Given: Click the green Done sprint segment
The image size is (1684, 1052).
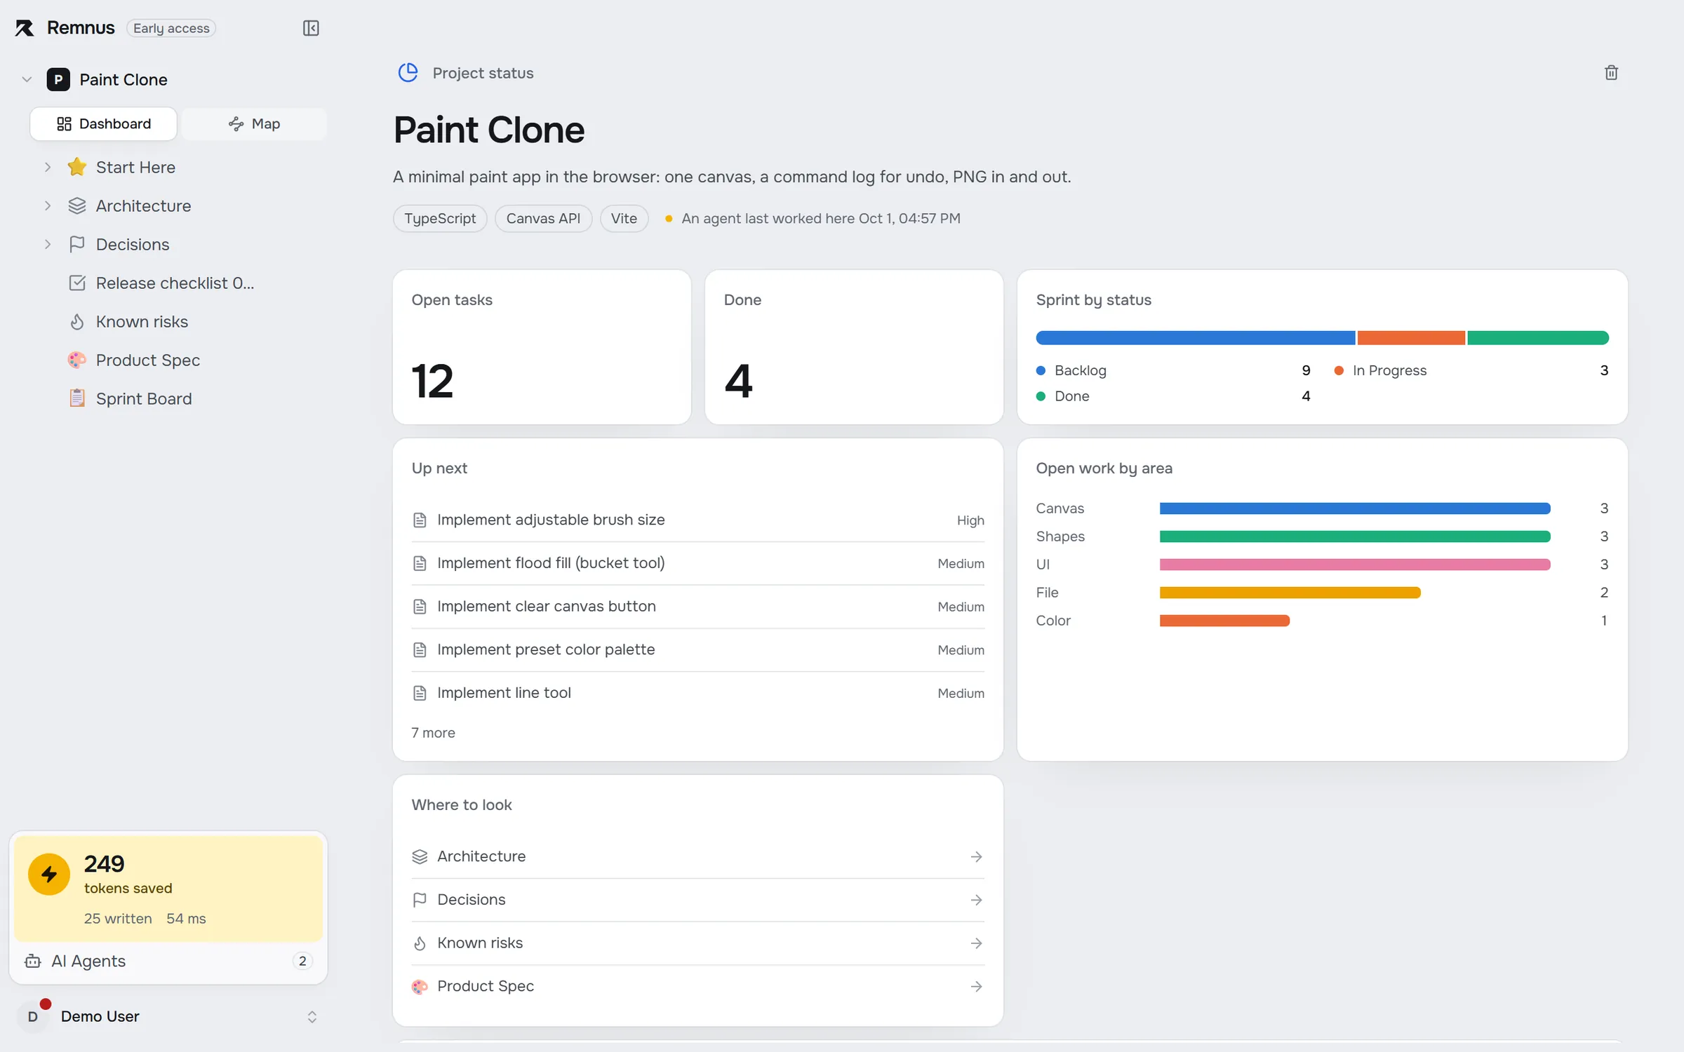Looking at the screenshot, I should [x=1538, y=338].
